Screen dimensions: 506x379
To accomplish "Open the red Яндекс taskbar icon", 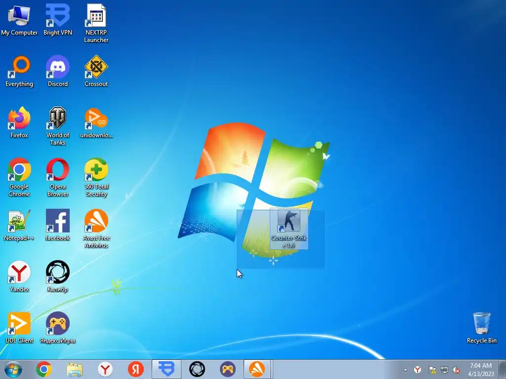I will 136,369.
